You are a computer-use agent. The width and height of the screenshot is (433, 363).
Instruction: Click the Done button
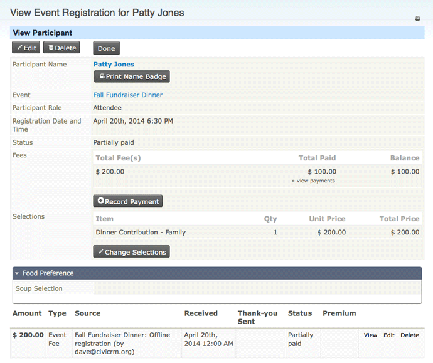coord(106,48)
